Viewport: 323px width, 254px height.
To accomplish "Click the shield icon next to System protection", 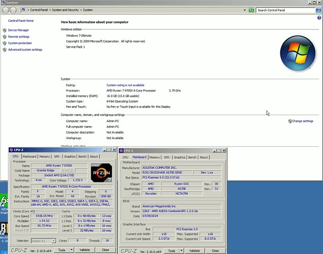I will click(x=5, y=43).
